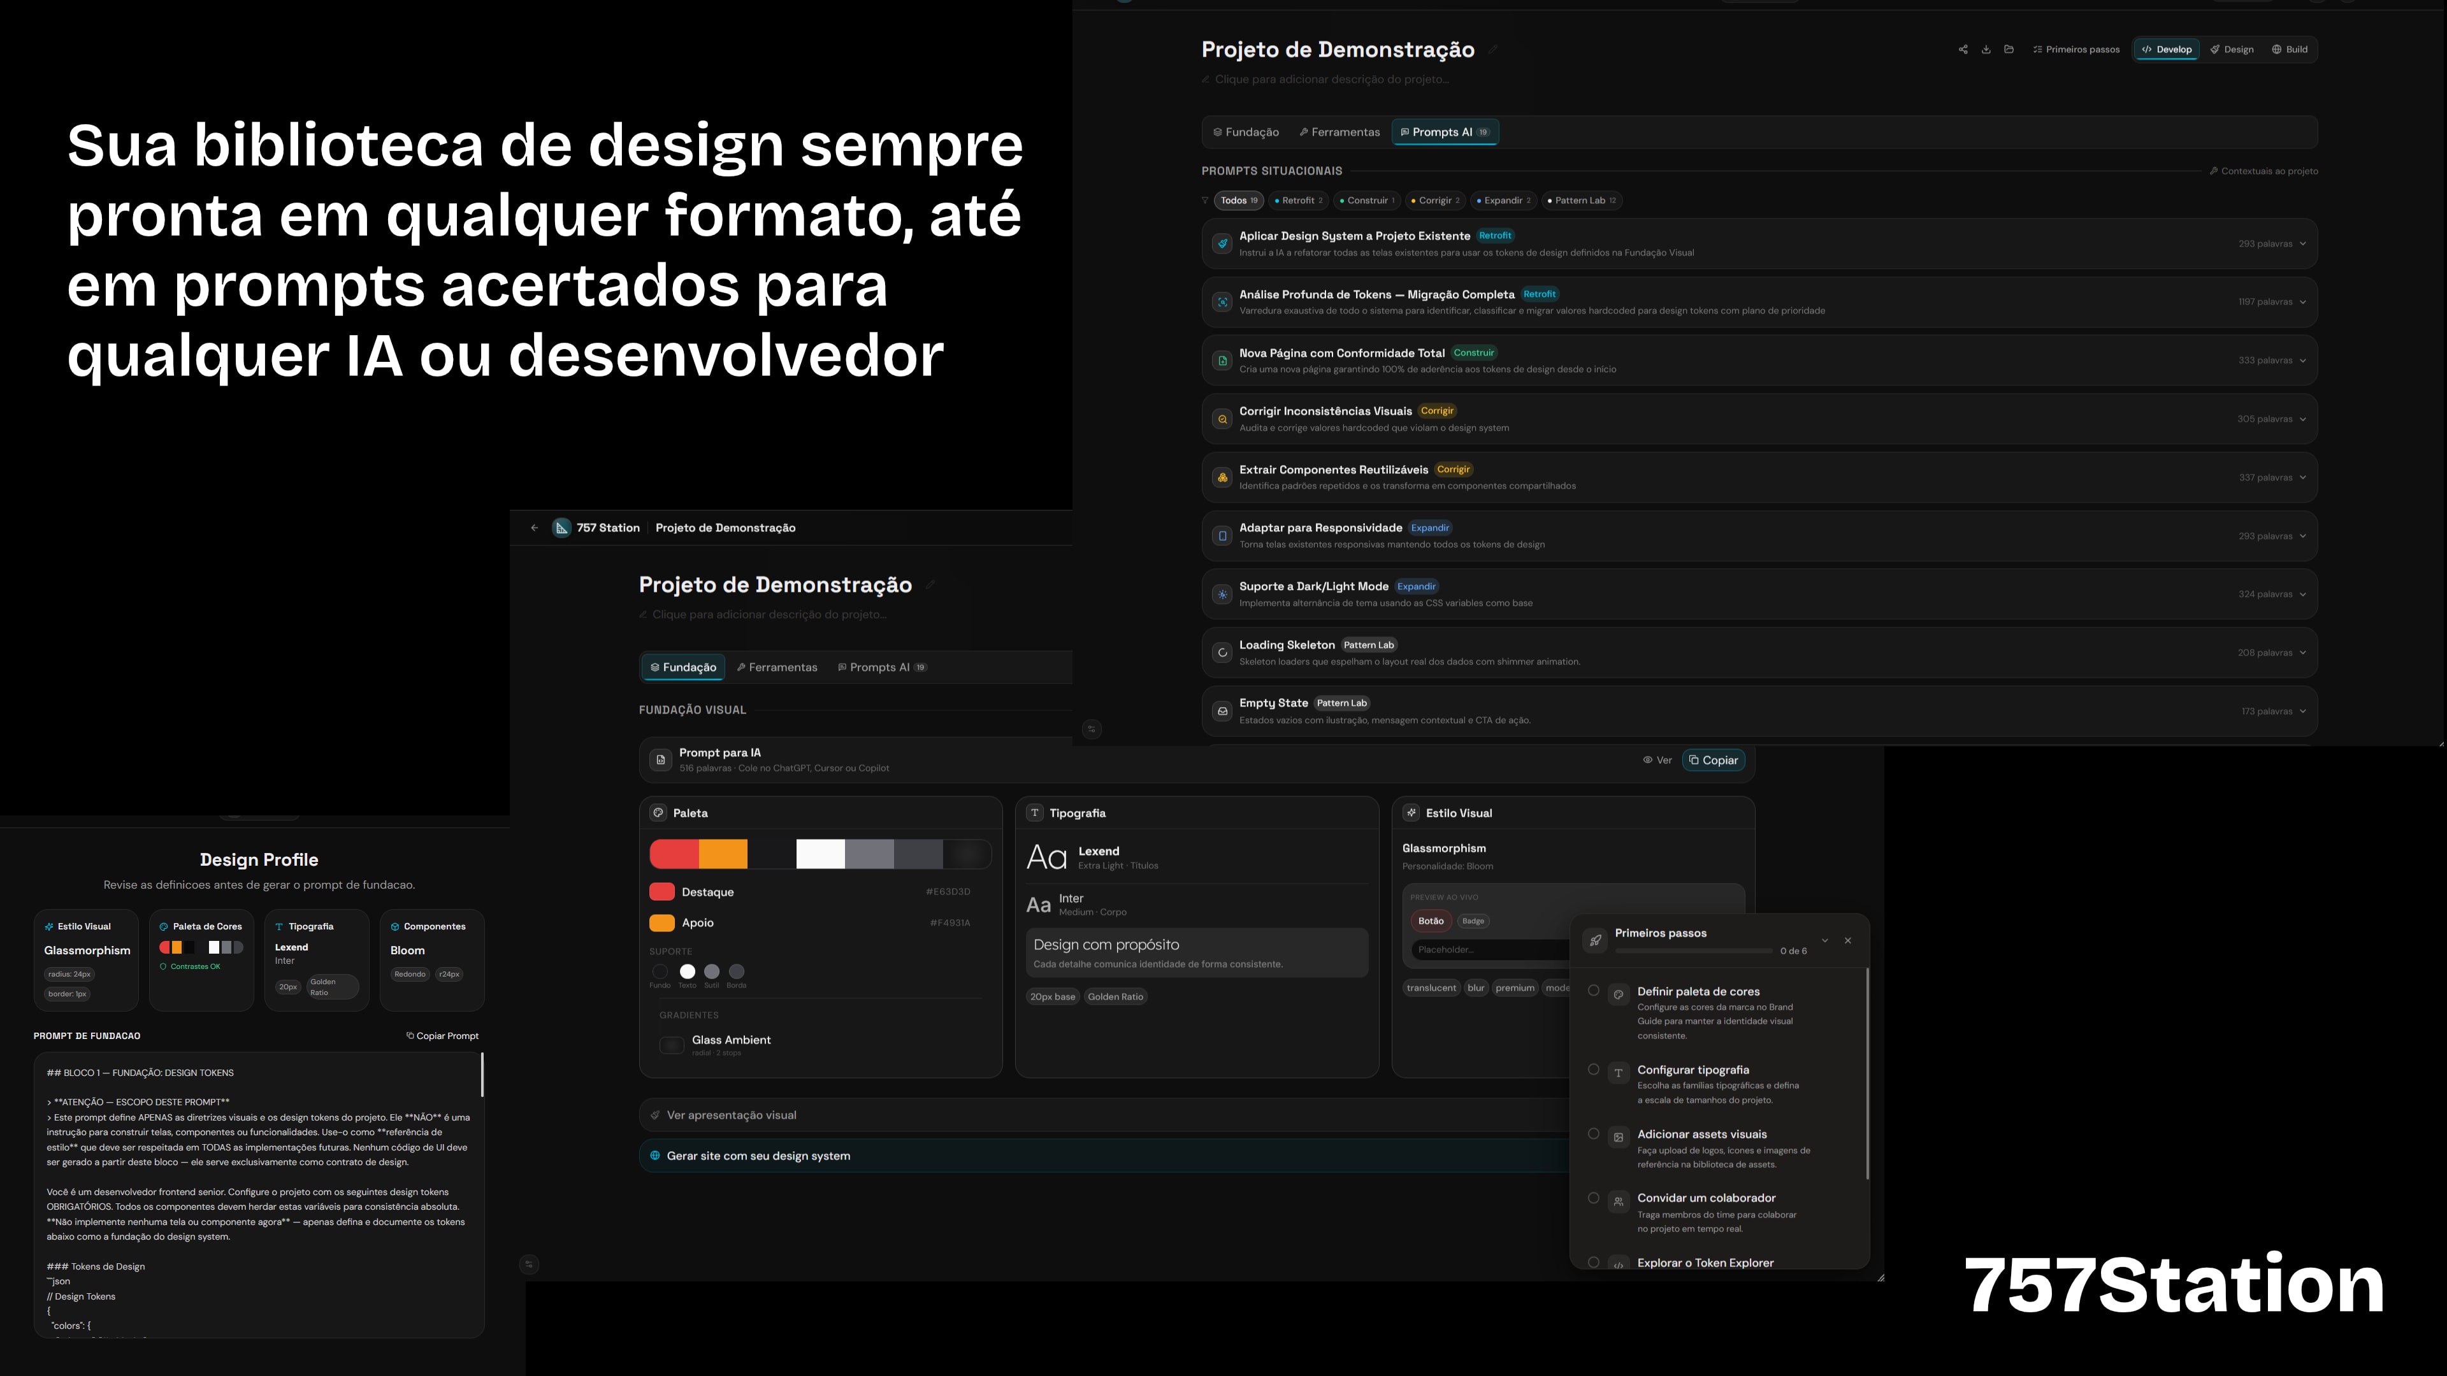This screenshot has width=2447, height=1376.
Task: Click the filter funnel icon before Todos chip
Action: click(x=1206, y=201)
